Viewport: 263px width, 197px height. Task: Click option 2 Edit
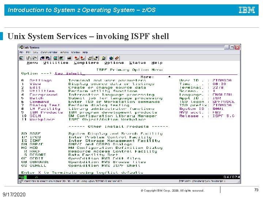(35, 88)
